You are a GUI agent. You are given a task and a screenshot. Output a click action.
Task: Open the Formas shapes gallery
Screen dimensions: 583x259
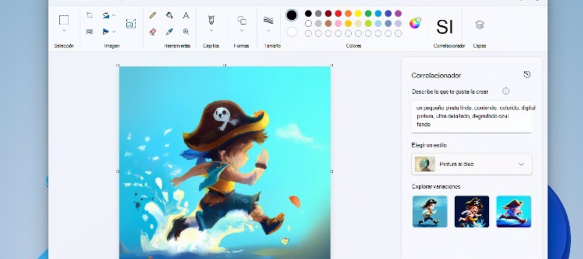pyautogui.click(x=241, y=20)
